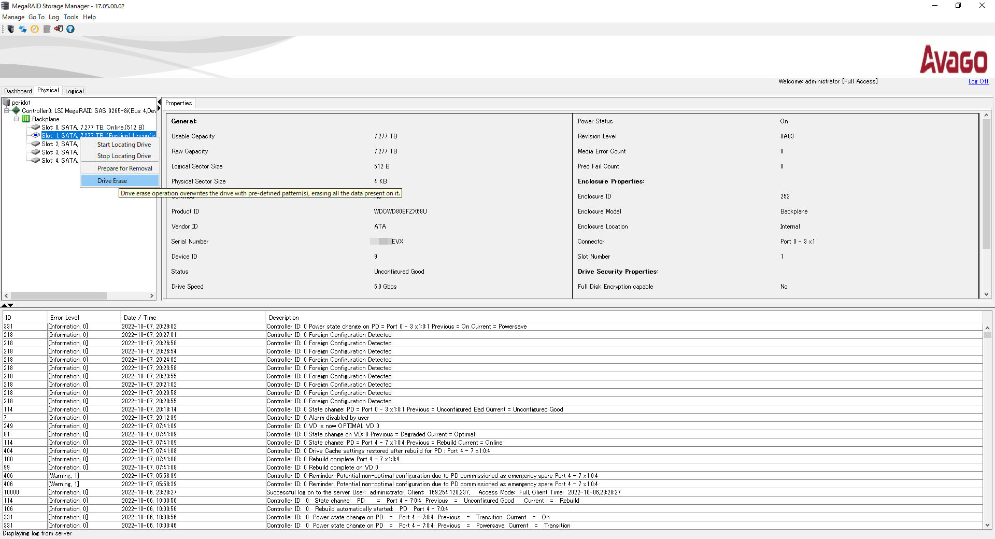Choose Stop Locating Drive from the context menu
995x539 pixels.
tap(120, 156)
